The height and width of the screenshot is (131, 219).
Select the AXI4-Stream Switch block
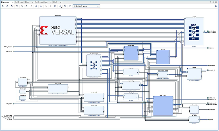tap(131, 86)
